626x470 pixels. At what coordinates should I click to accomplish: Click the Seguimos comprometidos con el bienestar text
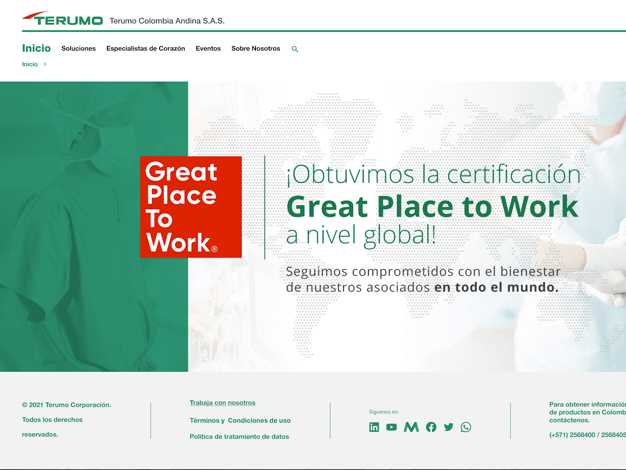point(423,272)
